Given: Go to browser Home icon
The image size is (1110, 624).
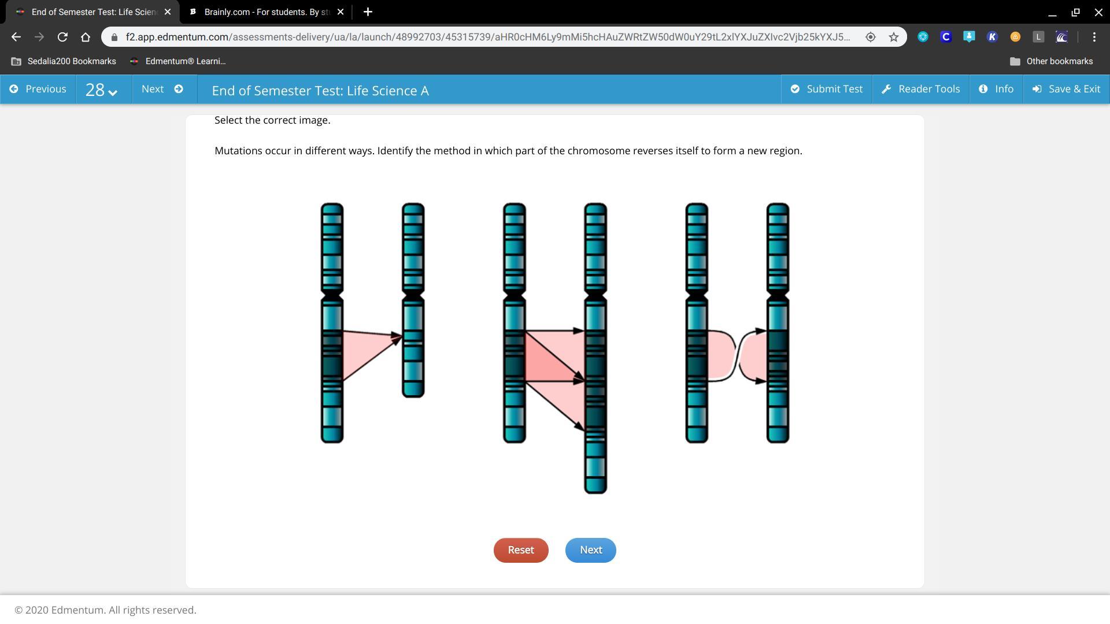Looking at the screenshot, I should tap(86, 37).
